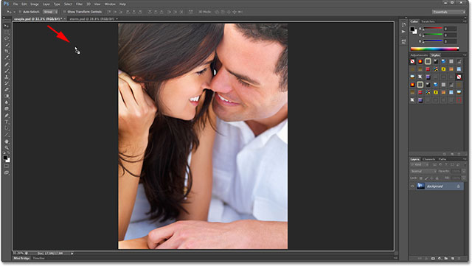Image resolution: width=472 pixels, height=266 pixels.
Task: Select the Background layer thumbnail
Action: 420,186
